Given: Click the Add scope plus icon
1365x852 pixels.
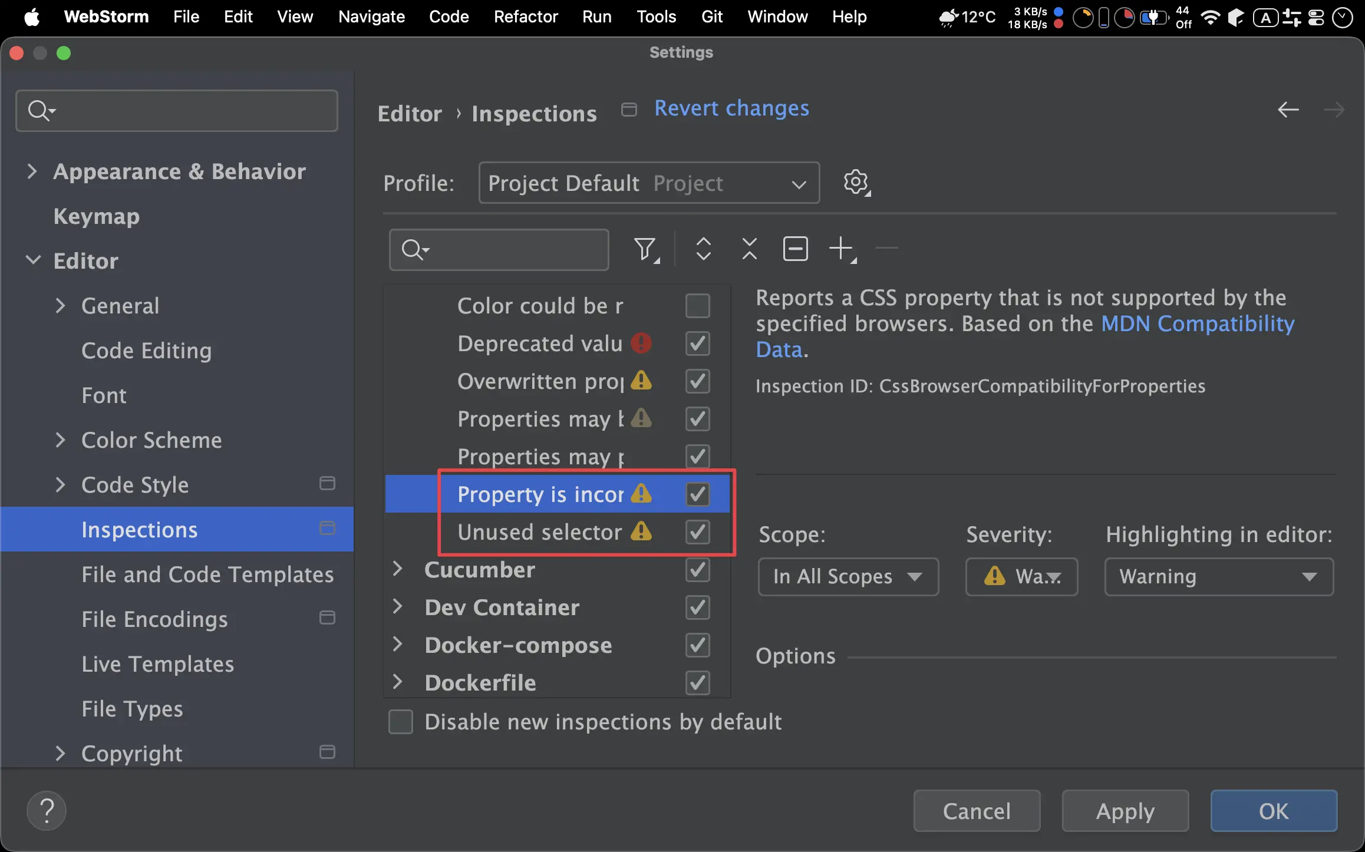Looking at the screenshot, I should pos(842,249).
